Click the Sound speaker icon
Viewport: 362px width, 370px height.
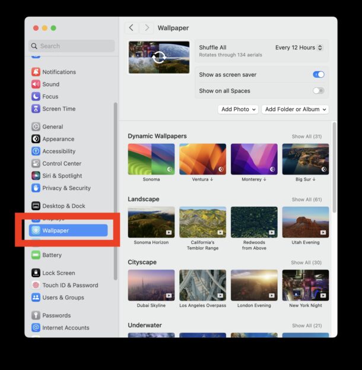(x=36, y=84)
